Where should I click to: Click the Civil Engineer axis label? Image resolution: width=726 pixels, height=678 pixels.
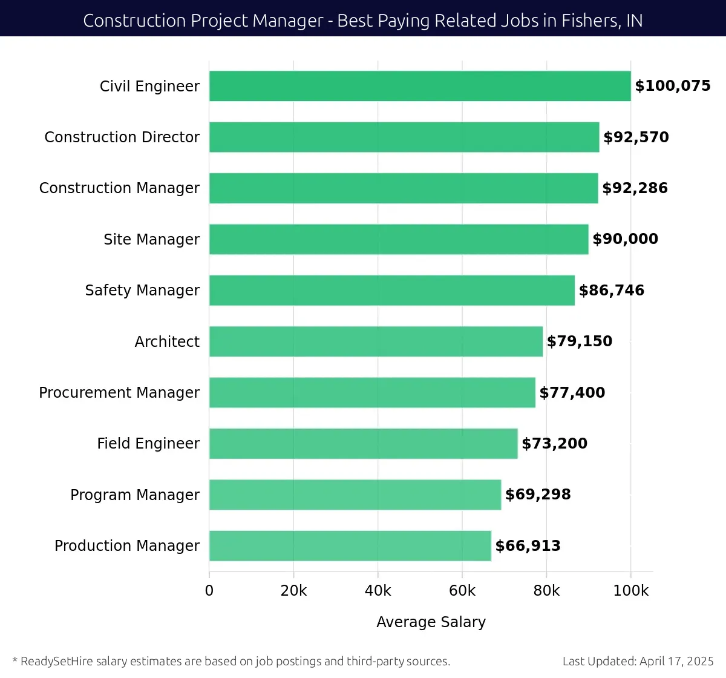click(149, 86)
